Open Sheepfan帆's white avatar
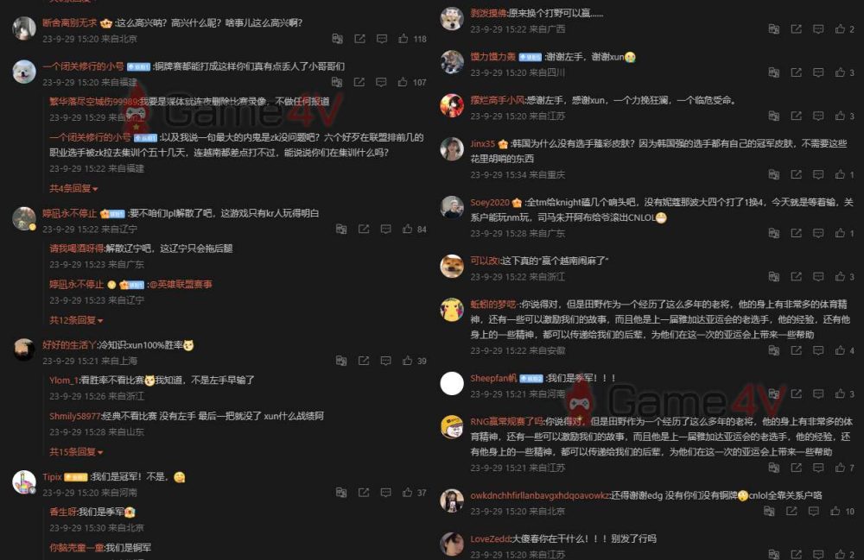 [452, 383]
